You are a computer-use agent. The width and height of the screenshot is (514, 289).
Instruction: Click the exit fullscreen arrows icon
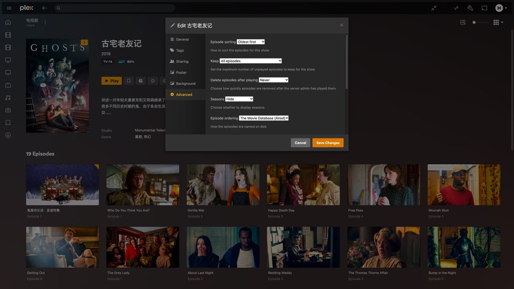[434, 8]
